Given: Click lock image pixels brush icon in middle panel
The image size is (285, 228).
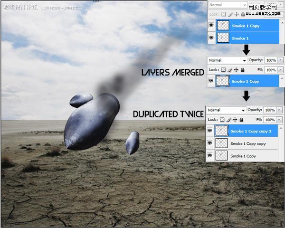Looking at the screenshot, I should click(230, 70).
